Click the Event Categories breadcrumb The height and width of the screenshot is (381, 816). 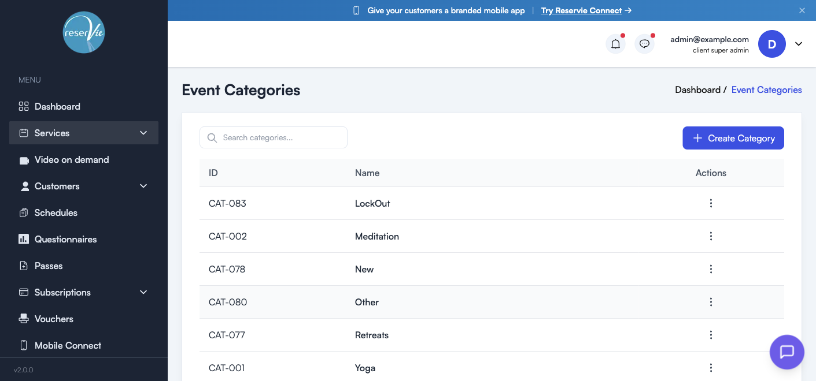point(766,89)
